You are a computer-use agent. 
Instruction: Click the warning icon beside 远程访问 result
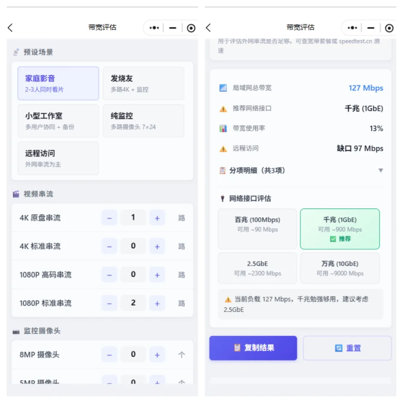pyautogui.click(x=223, y=149)
